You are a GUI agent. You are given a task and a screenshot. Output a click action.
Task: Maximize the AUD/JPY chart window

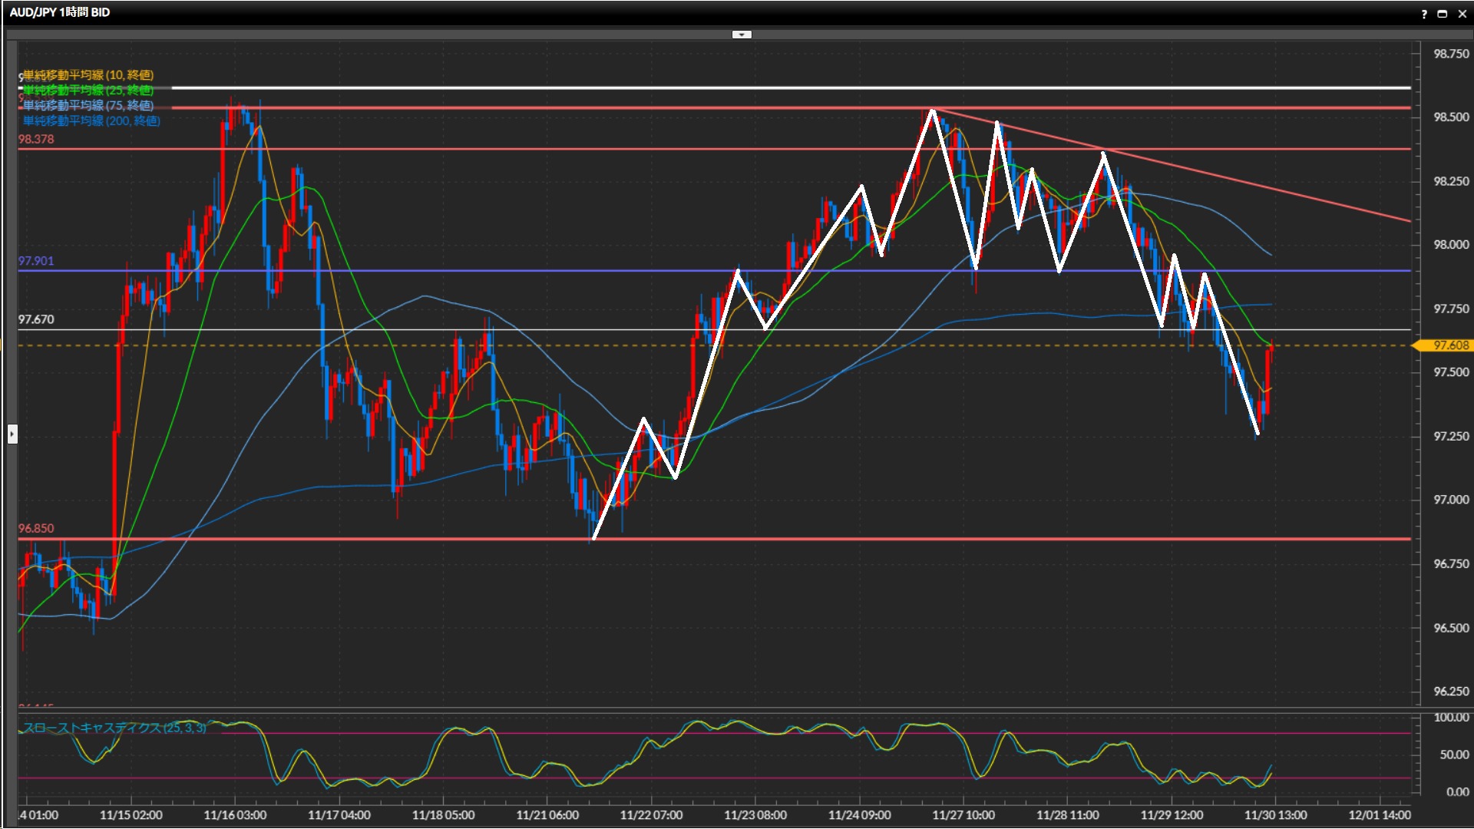pos(1443,14)
